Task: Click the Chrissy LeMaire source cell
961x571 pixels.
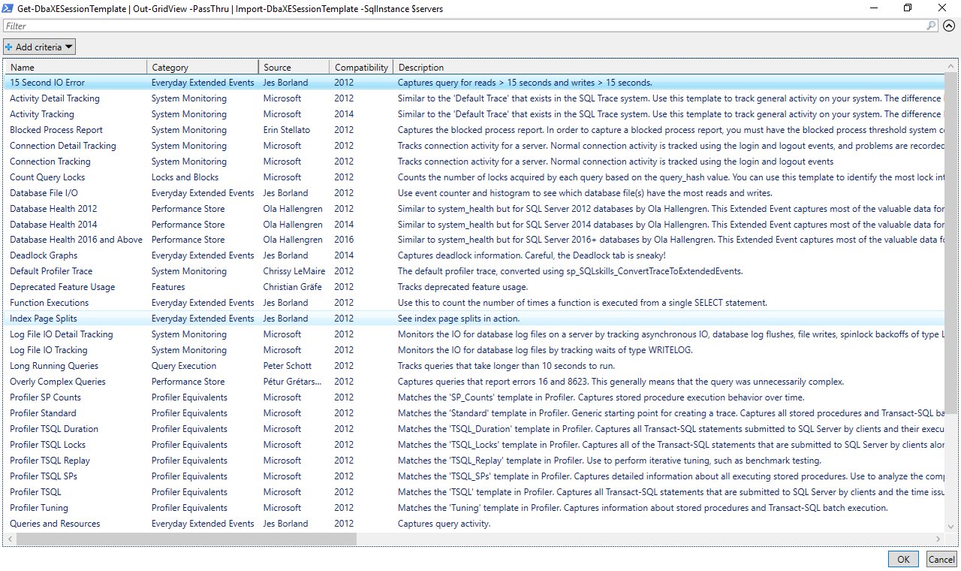Action: coord(295,271)
